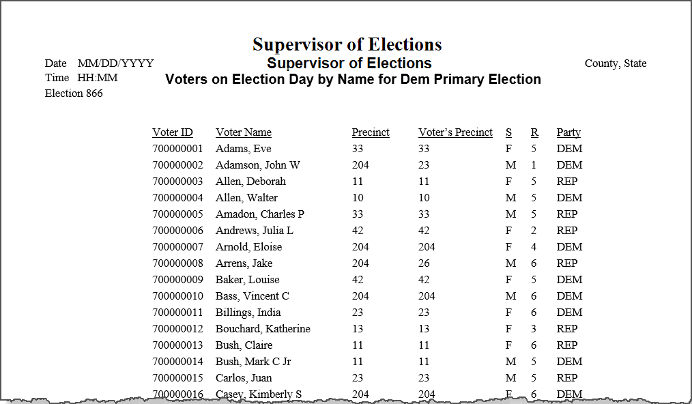Click voter ID 700000007
This screenshot has width=692, height=404.
pyautogui.click(x=178, y=247)
